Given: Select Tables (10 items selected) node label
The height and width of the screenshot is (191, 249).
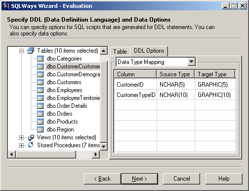Looking at the screenshot, I should 68,51.
